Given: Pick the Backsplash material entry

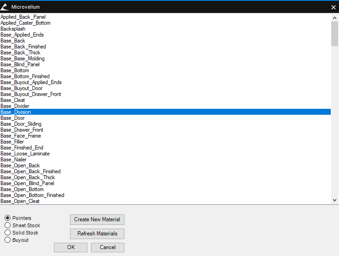Looking at the screenshot, I should pyautogui.click(x=13, y=29).
